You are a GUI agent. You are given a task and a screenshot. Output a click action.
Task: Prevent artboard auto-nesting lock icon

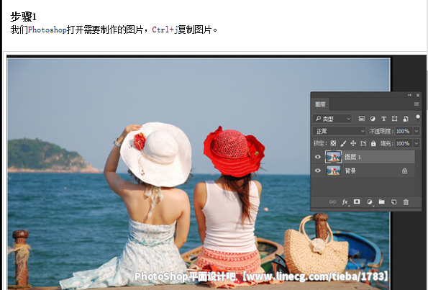363,143
